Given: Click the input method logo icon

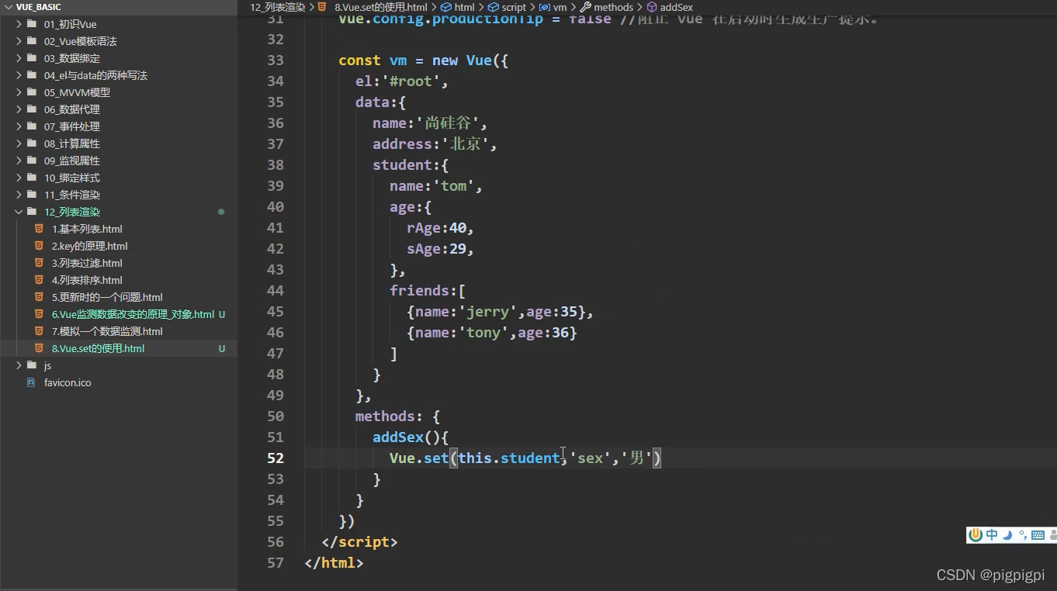Looking at the screenshot, I should [x=976, y=534].
